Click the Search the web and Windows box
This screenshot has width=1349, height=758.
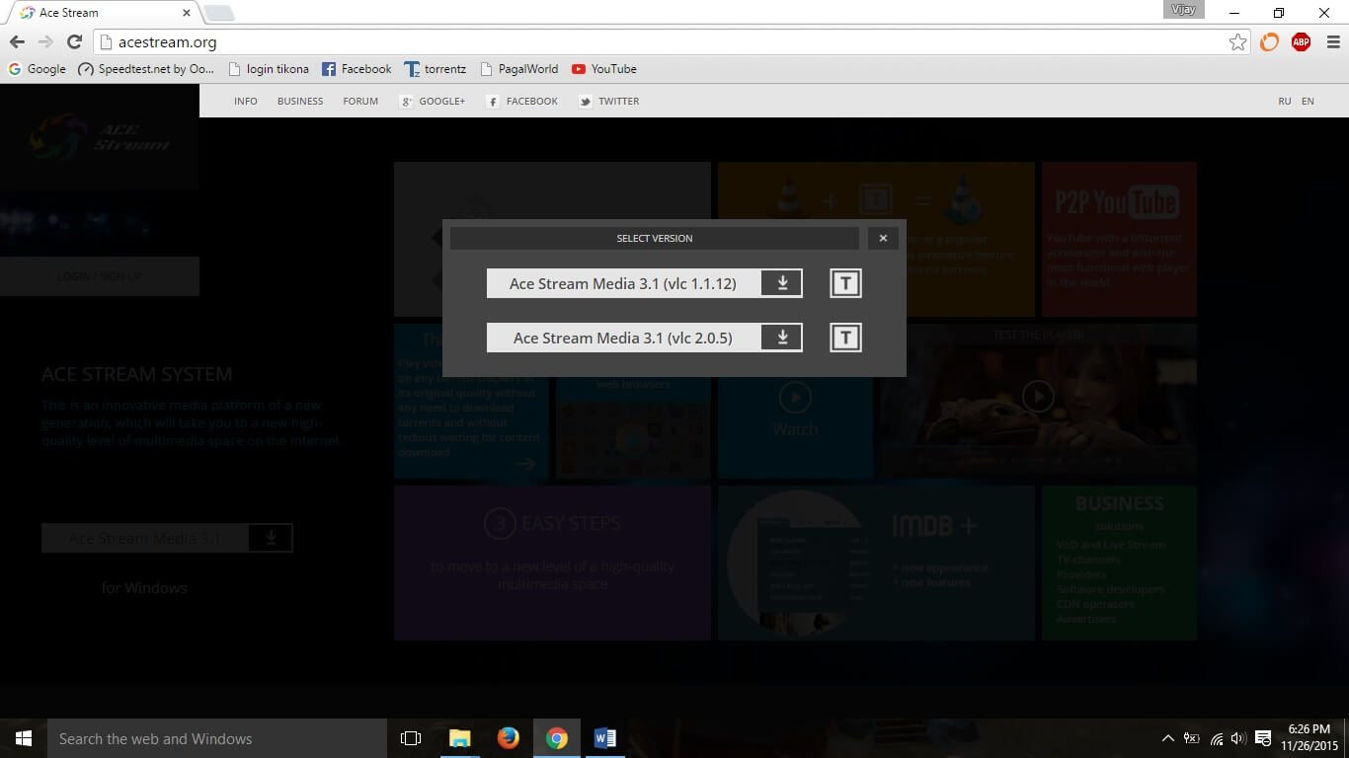click(x=217, y=738)
